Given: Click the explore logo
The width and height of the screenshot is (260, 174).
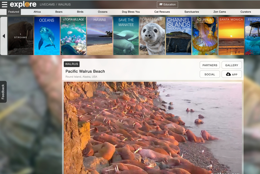Looking at the screenshot, I should (23, 5).
